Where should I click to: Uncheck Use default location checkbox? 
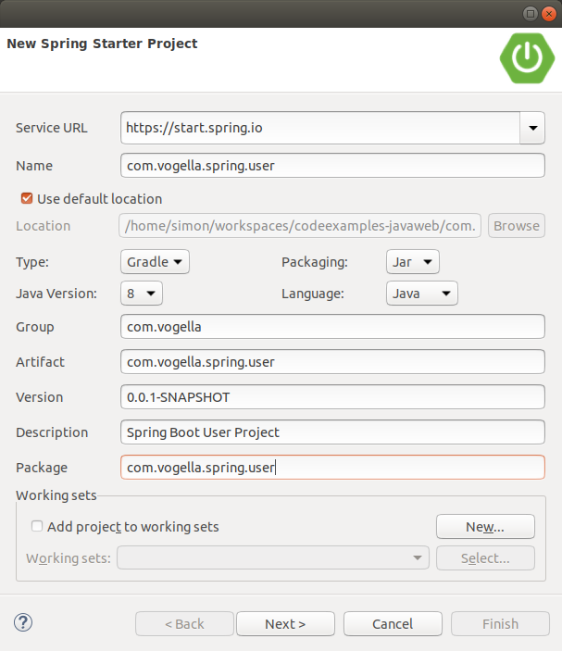tap(27, 198)
